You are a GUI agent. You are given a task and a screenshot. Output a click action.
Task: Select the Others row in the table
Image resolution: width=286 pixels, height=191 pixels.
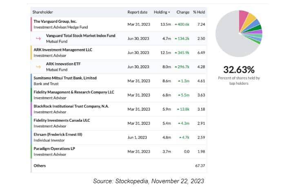[x=40, y=166]
